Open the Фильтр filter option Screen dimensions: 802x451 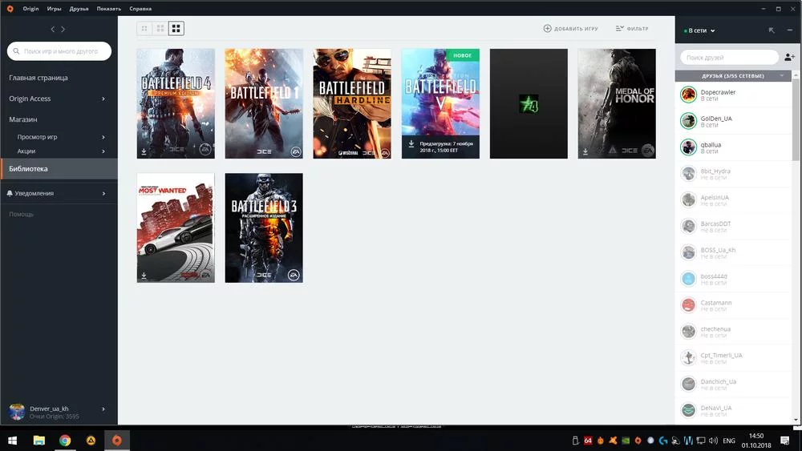tap(632, 29)
